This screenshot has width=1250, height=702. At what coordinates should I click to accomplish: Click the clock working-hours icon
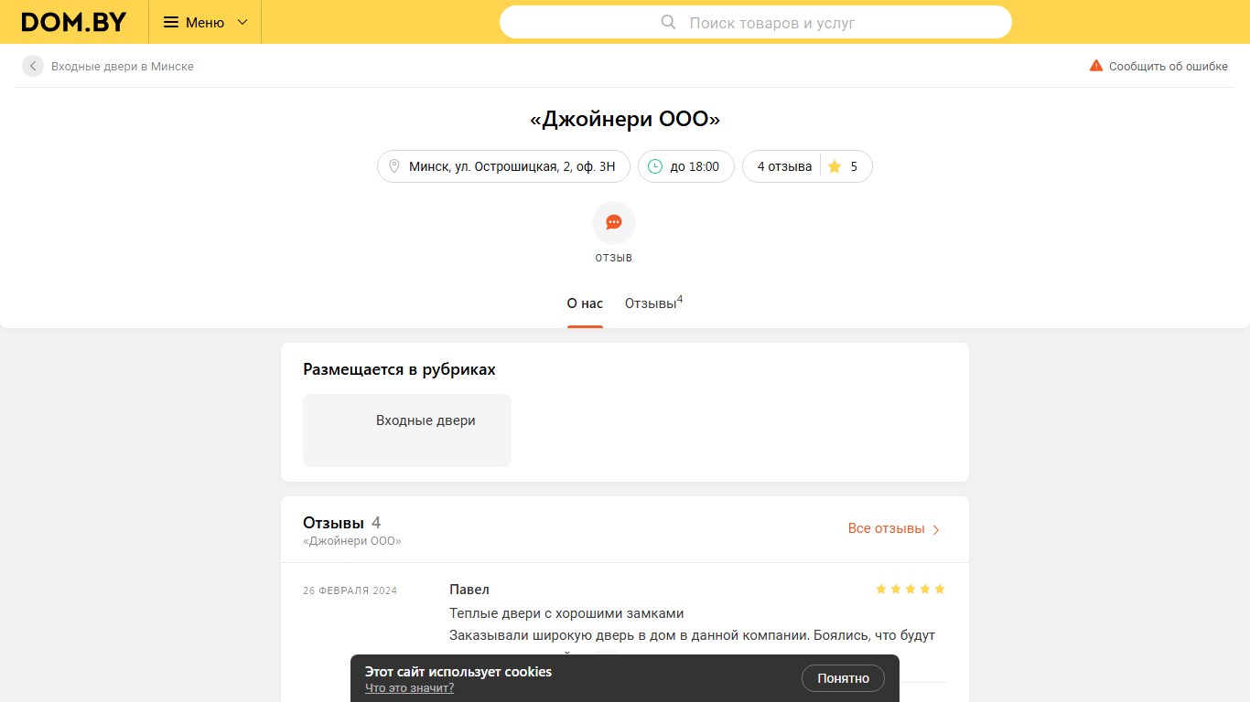click(655, 166)
